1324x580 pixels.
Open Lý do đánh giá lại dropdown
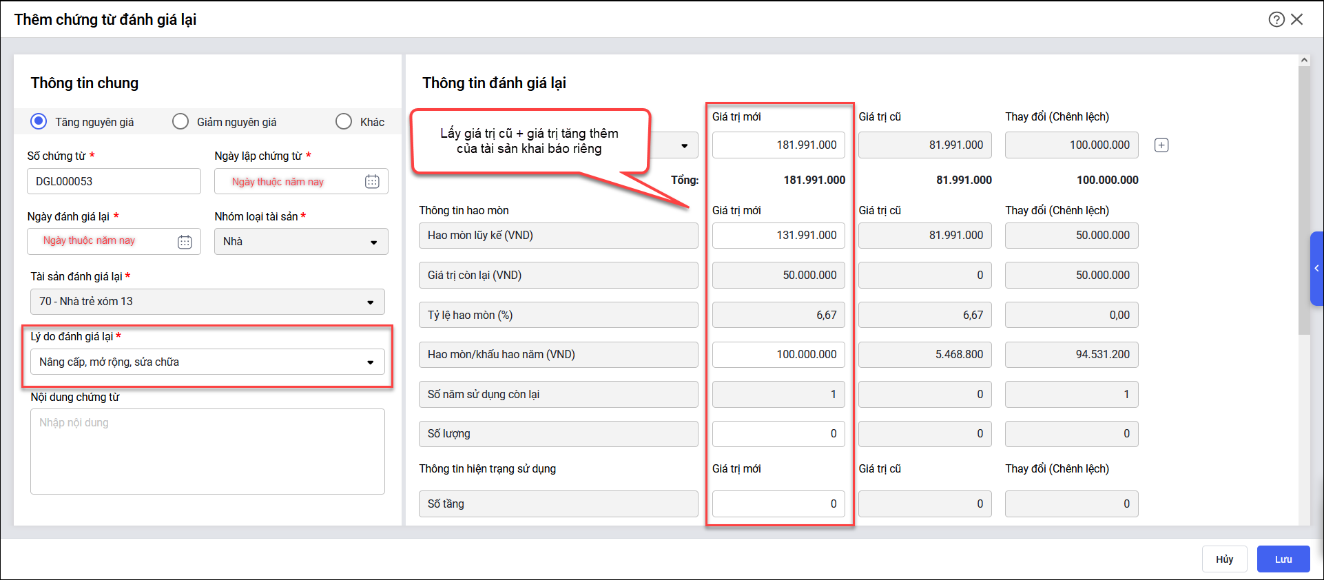(207, 362)
